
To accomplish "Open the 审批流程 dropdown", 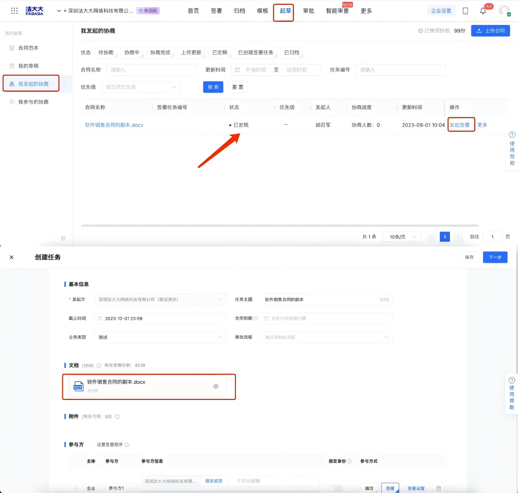I will click(x=326, y=337).
